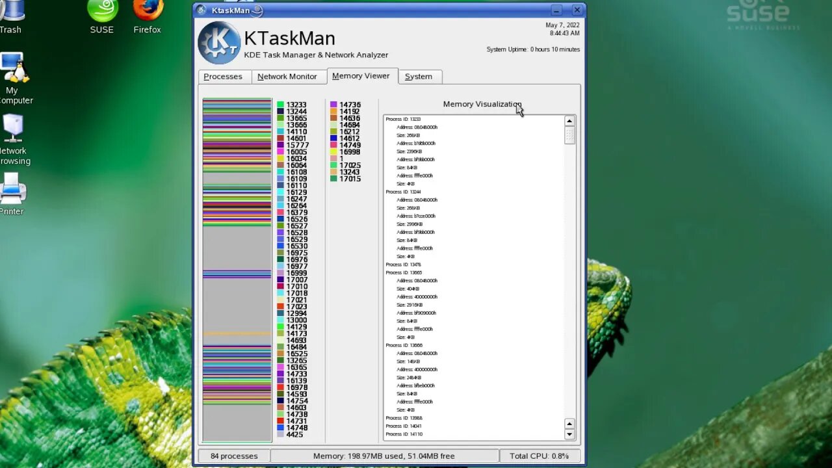
Task: Click the memory used/free status bar entry
Action: 385,456
